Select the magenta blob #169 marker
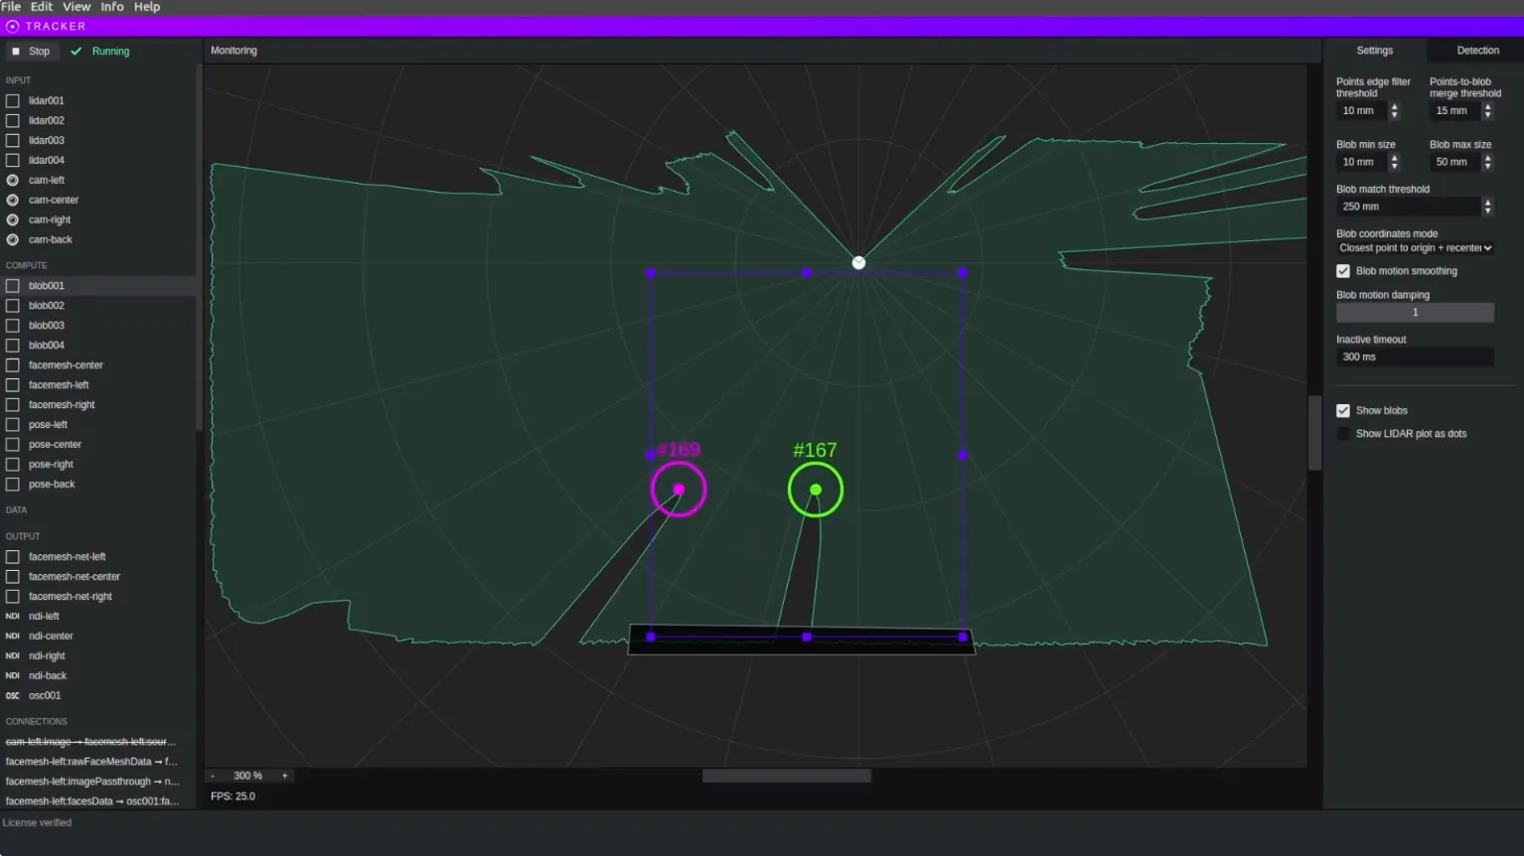The width and height of the screenshot is (1524, 856). click(x=679, y=490)
